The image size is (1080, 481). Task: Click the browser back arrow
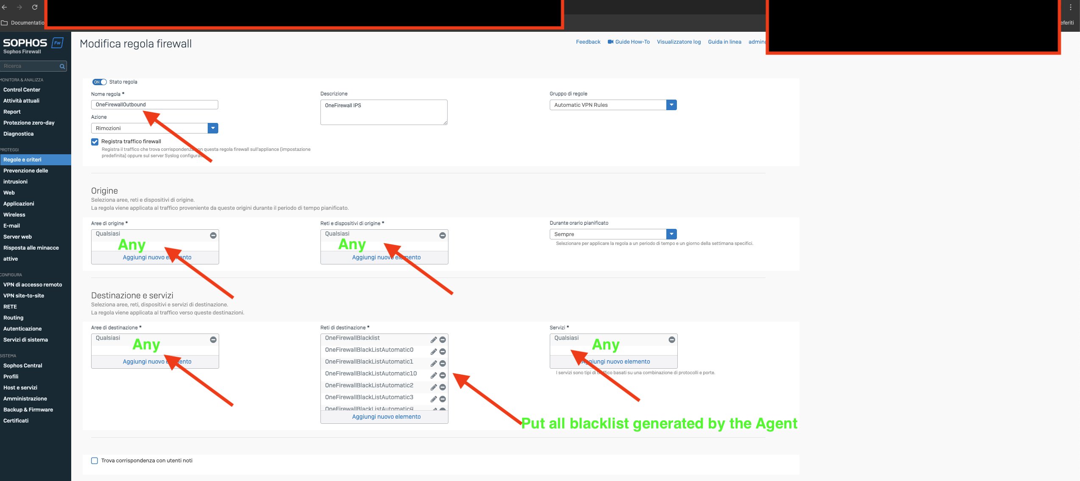[x=4, y=7]
